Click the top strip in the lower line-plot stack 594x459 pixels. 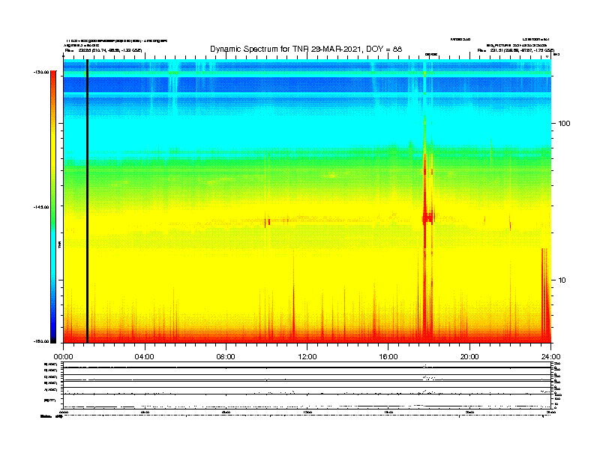click(307, 364)
